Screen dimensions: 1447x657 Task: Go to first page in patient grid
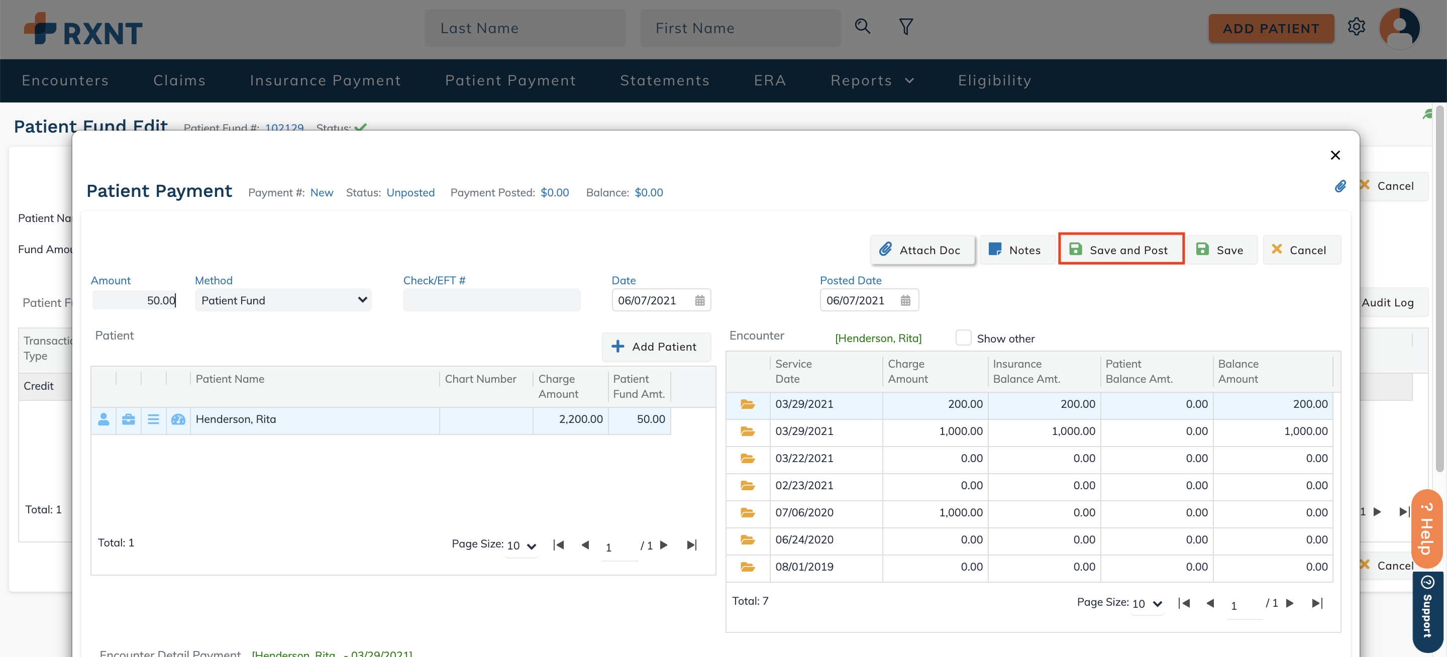(558, 544)
